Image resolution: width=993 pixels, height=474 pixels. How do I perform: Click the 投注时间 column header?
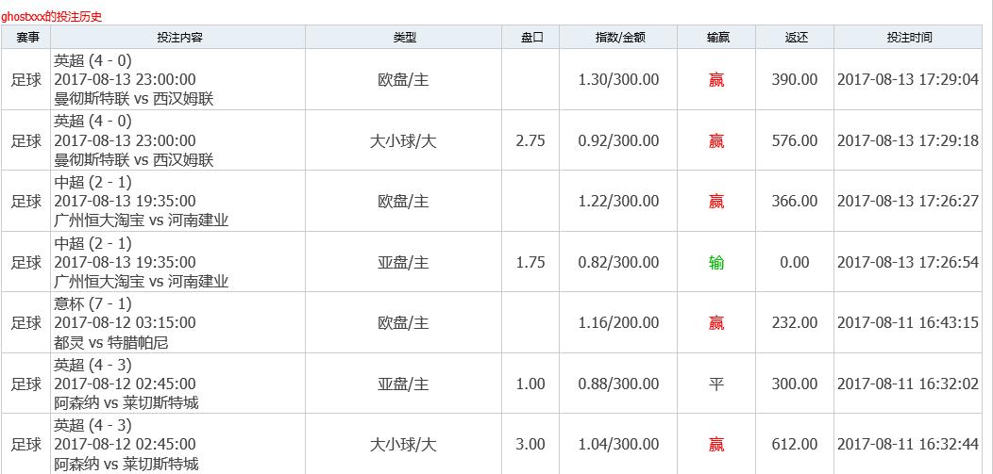(x=909, y=38)
